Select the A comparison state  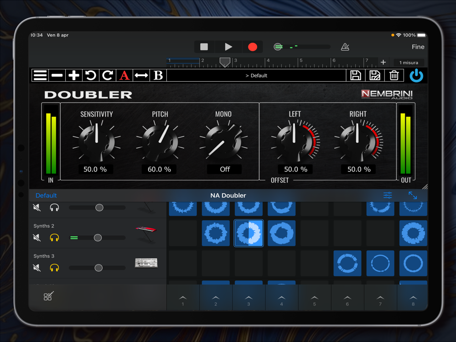[x=124, y=75]
